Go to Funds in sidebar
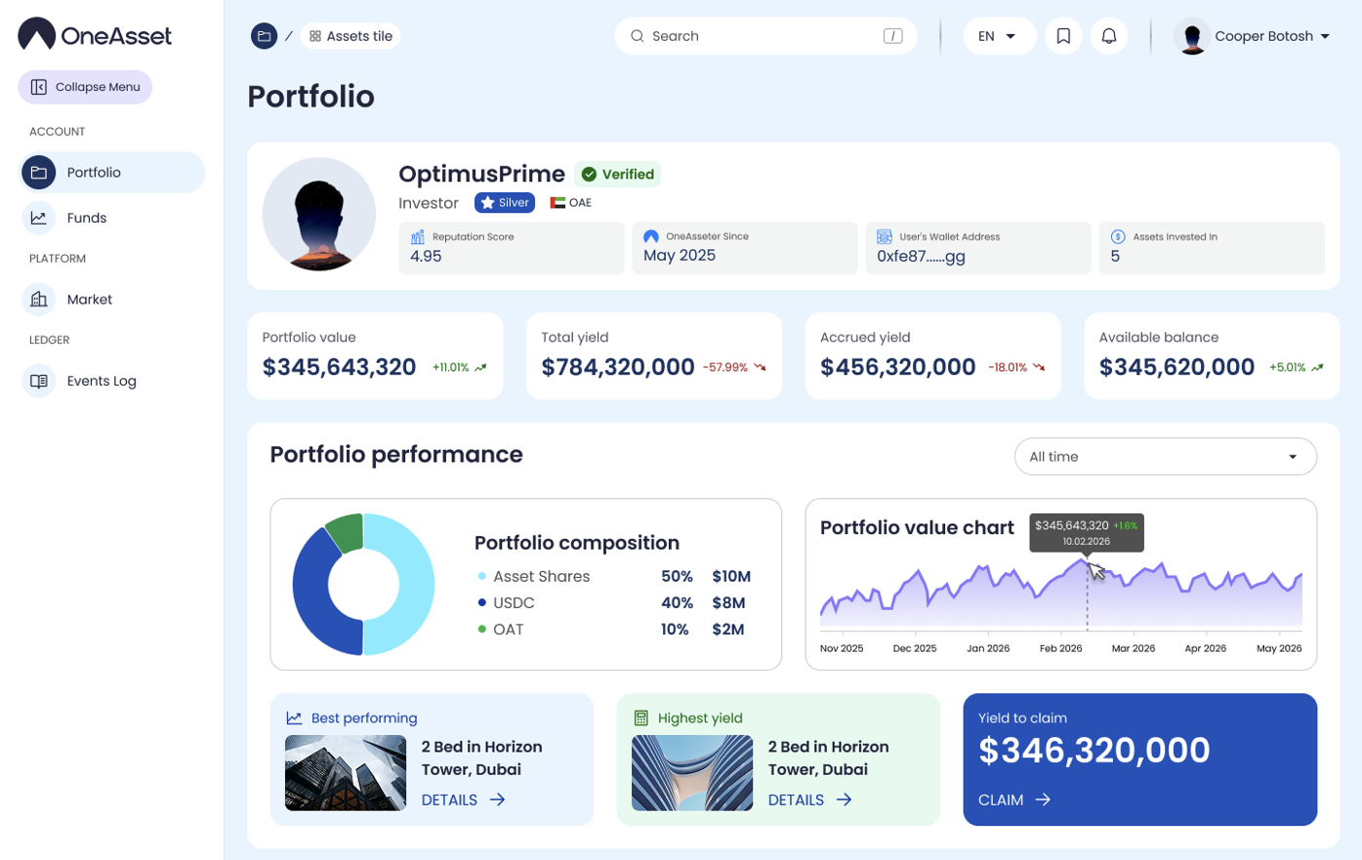The image size is (1362, 860). 86,218
